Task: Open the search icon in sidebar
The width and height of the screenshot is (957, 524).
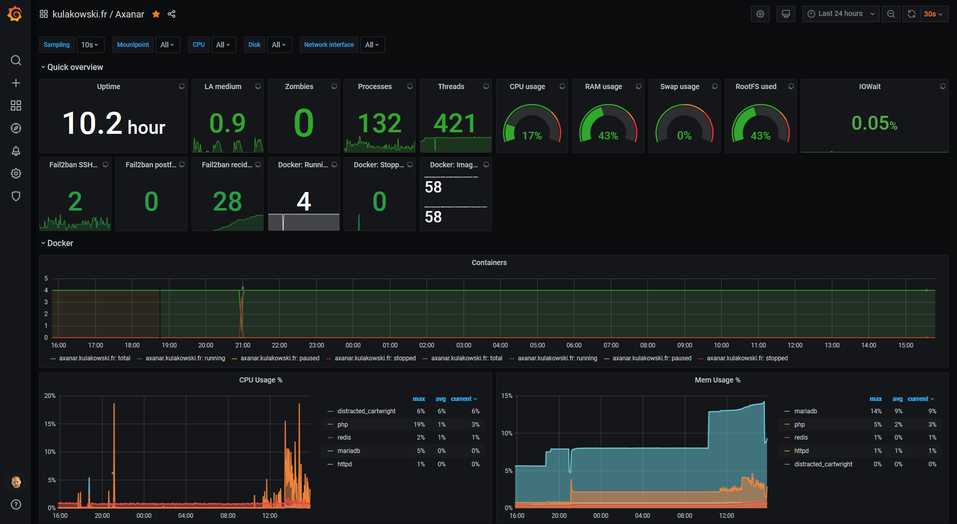Action: point(16,60)
